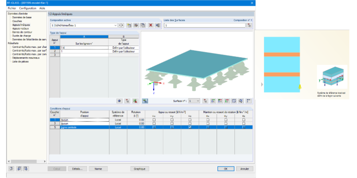
Task: Click 'Défini par l'utilisateur' for support 1
Action: [124, 48]
